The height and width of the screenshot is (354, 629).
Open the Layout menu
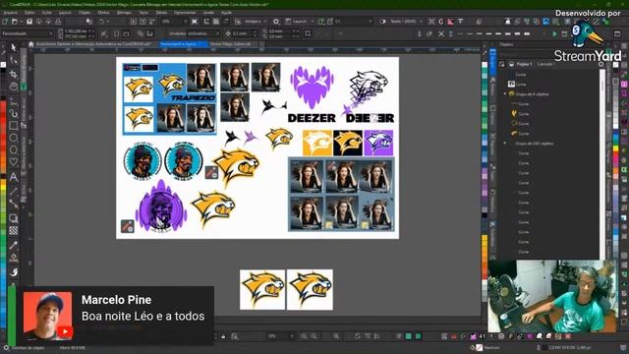tap(65, 13)
